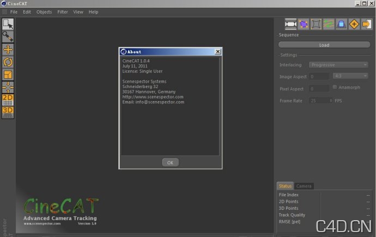The height and width of the screenshot is (237, 376).
Task: Click the info@scenespector.com email text
Action: 160,102
